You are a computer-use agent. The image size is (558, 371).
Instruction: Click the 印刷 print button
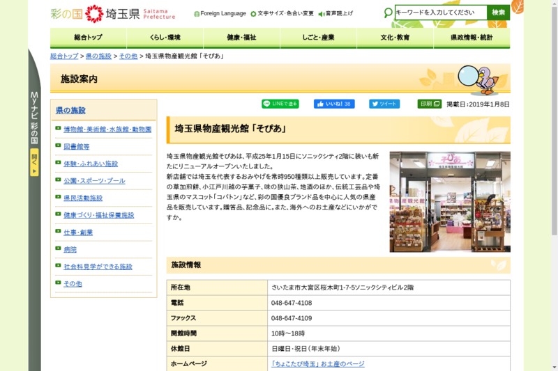point(429,104)
